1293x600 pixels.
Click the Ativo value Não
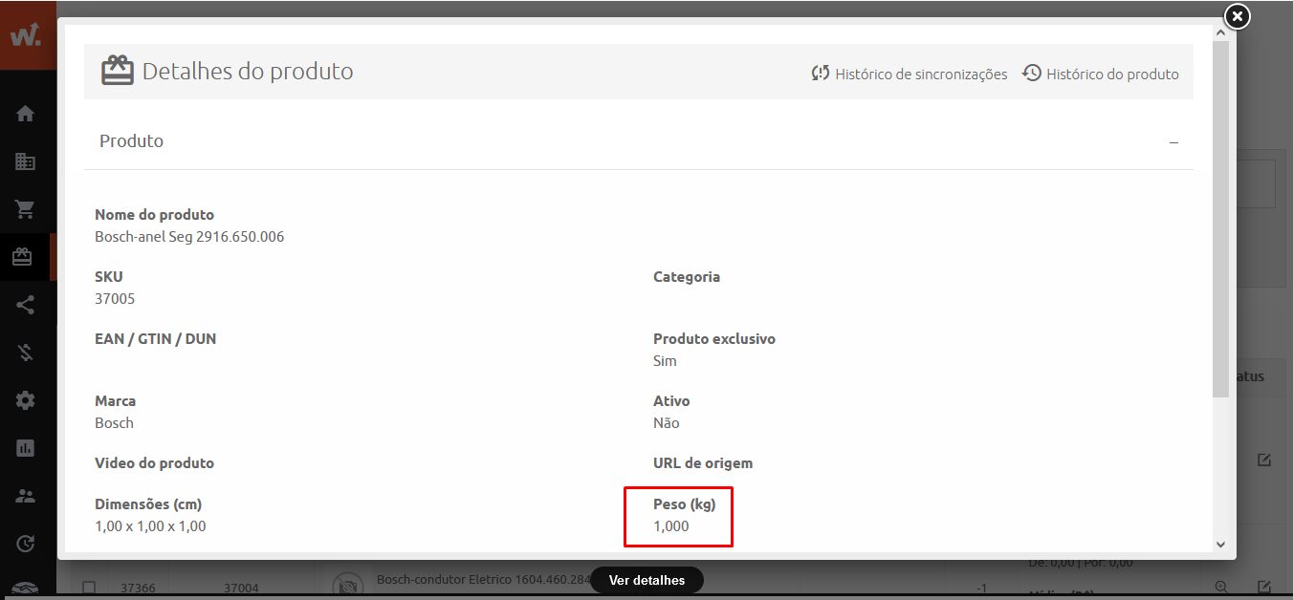tap(667, 422)
